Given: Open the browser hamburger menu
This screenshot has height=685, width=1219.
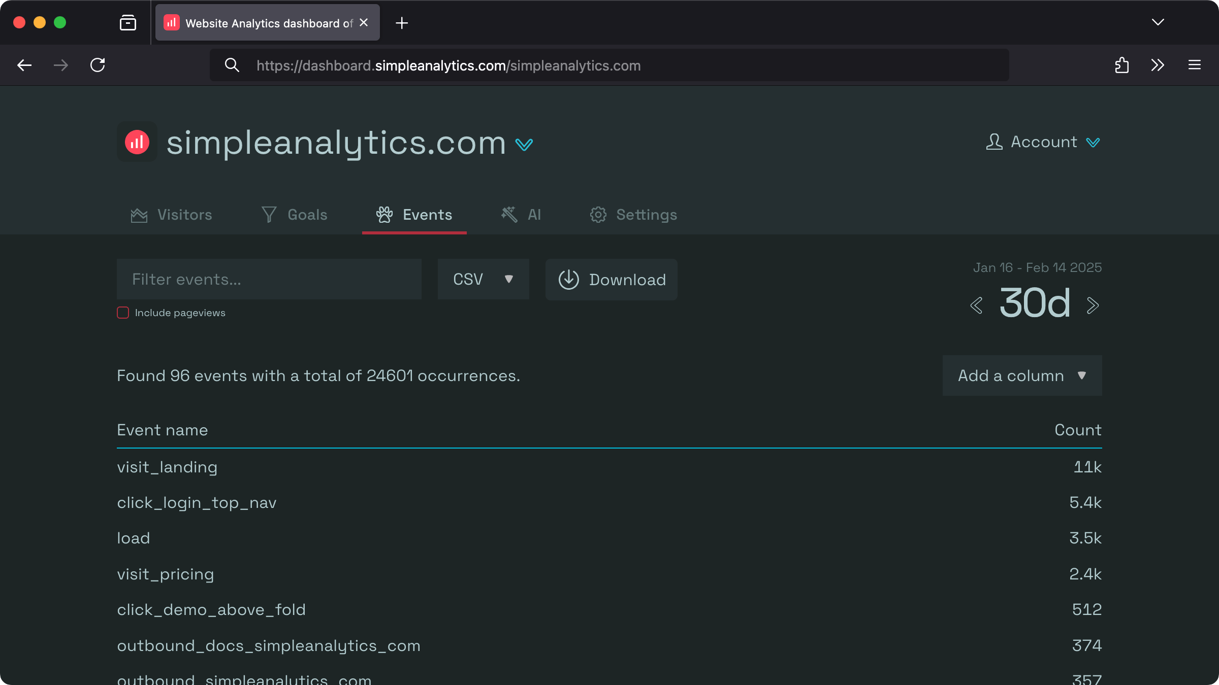Looking at the screenshot, I should pos(1195,65).
